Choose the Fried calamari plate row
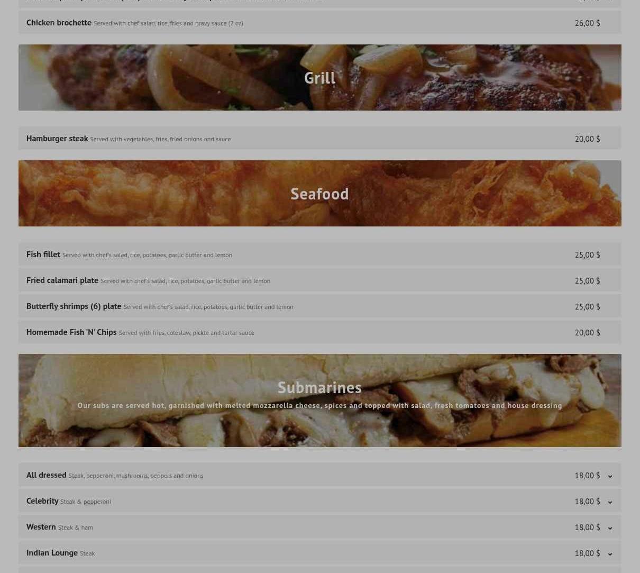Screen dimensions: 640x573 tap(319, 280)
